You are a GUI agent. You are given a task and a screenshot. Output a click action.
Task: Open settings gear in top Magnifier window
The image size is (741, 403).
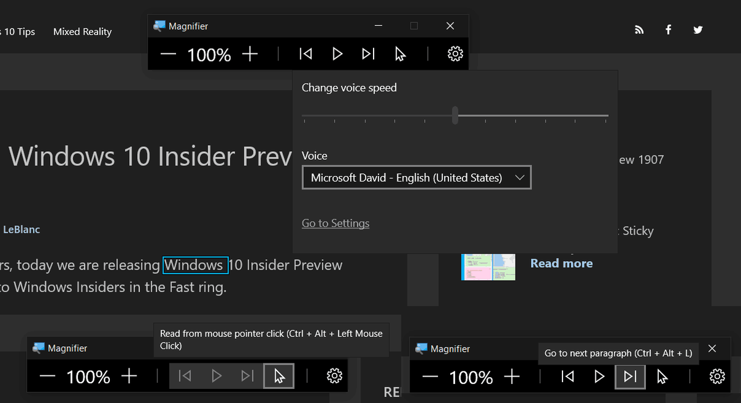pyautogui.click(x=455, y=54)
